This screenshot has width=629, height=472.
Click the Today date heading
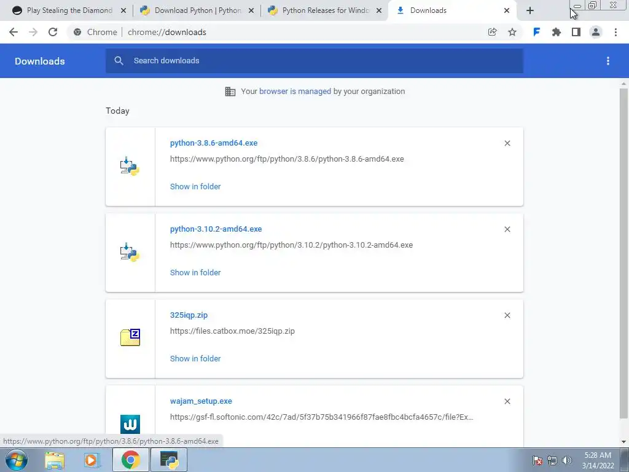(x=117, y=111)
